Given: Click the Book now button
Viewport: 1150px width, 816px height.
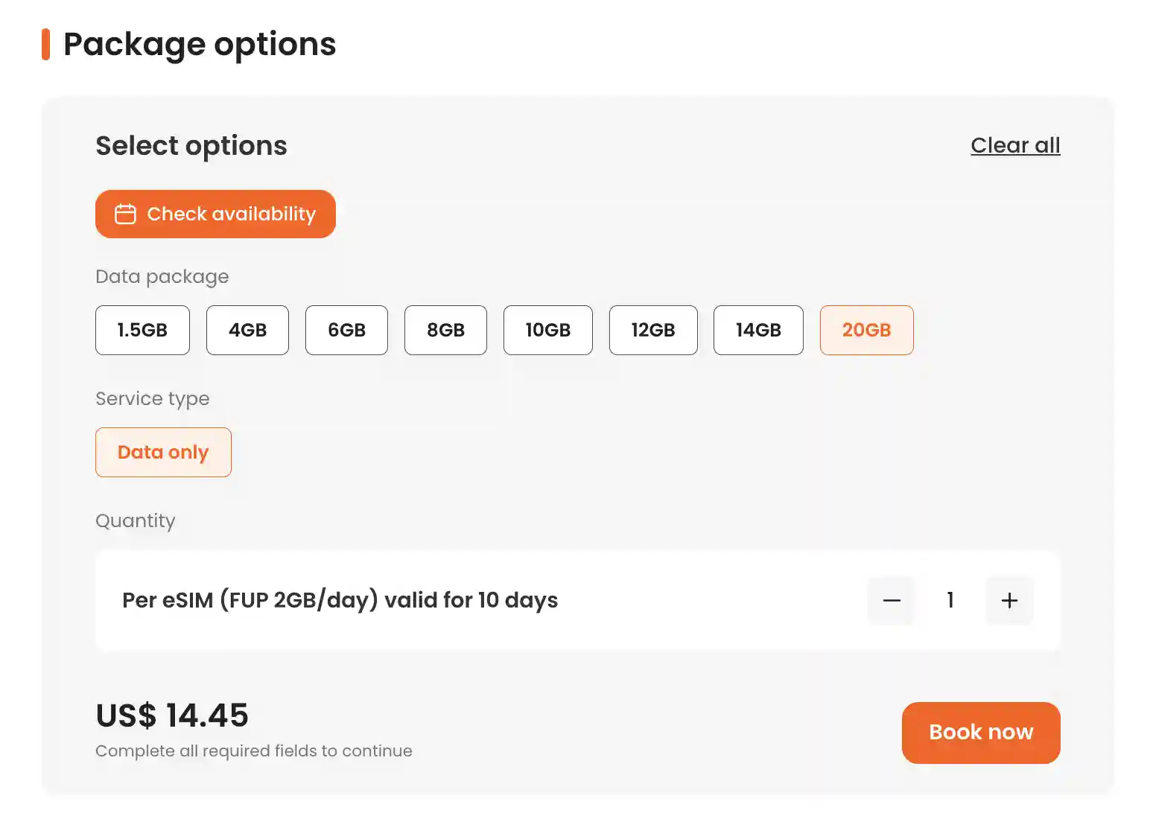Looking at the screenshot, I should [981, 733].
